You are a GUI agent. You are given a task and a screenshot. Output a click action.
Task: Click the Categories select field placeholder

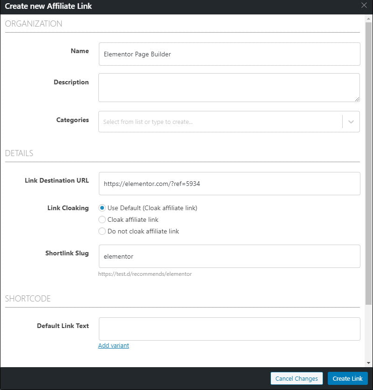(x=148, y=122)
